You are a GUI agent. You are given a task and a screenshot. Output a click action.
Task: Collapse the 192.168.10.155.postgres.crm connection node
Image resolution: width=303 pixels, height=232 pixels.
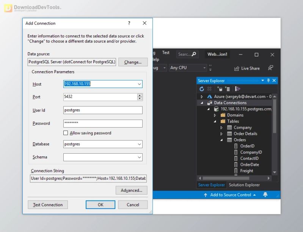point(209,109)
